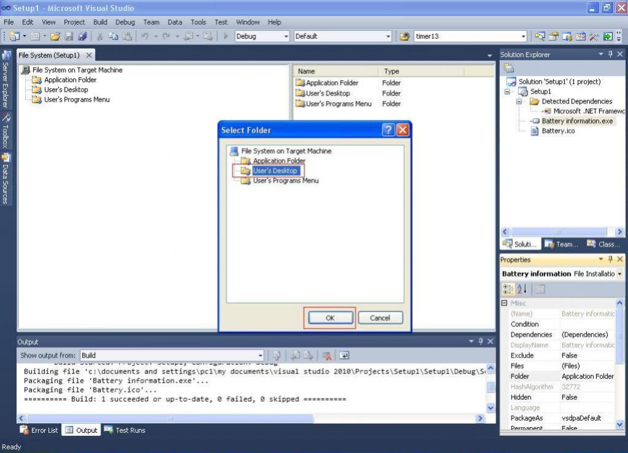Toggle auto-hide pin on Properties panel

click(x=610, y=259)
